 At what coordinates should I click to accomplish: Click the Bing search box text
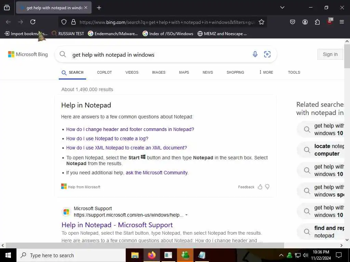(113, 55)
